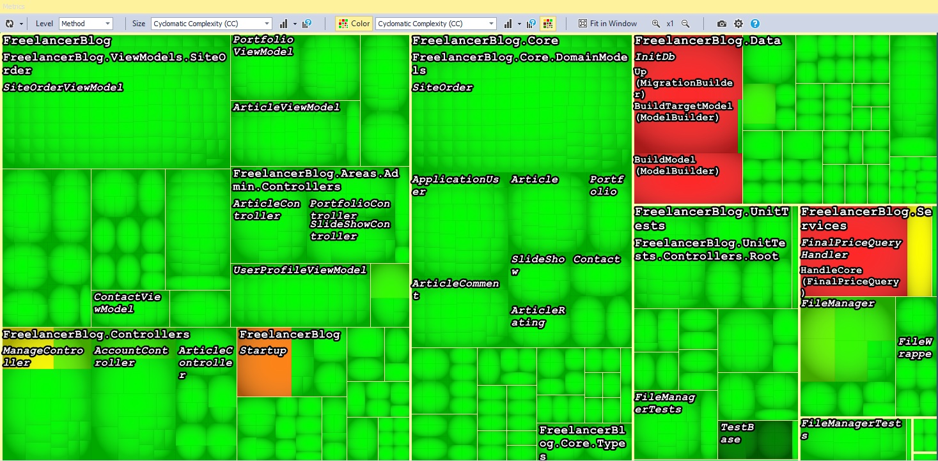
Task: Click the blue help question icon
Action: coord(755,24)
